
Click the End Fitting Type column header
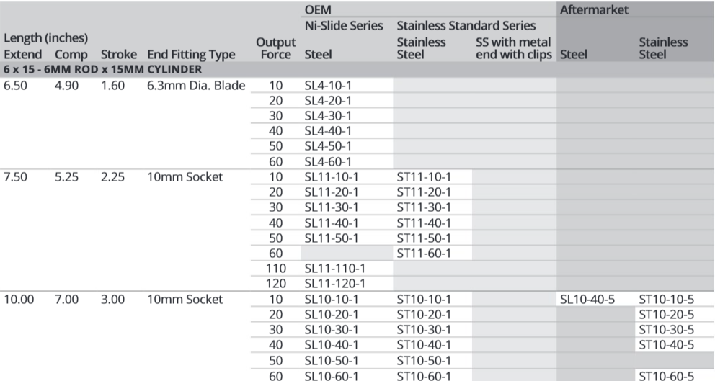point(190,55)
